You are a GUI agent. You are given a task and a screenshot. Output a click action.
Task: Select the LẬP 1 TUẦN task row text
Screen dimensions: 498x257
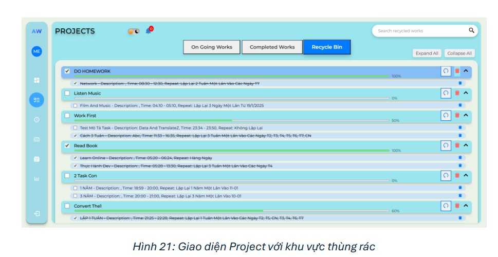[192, 218]
